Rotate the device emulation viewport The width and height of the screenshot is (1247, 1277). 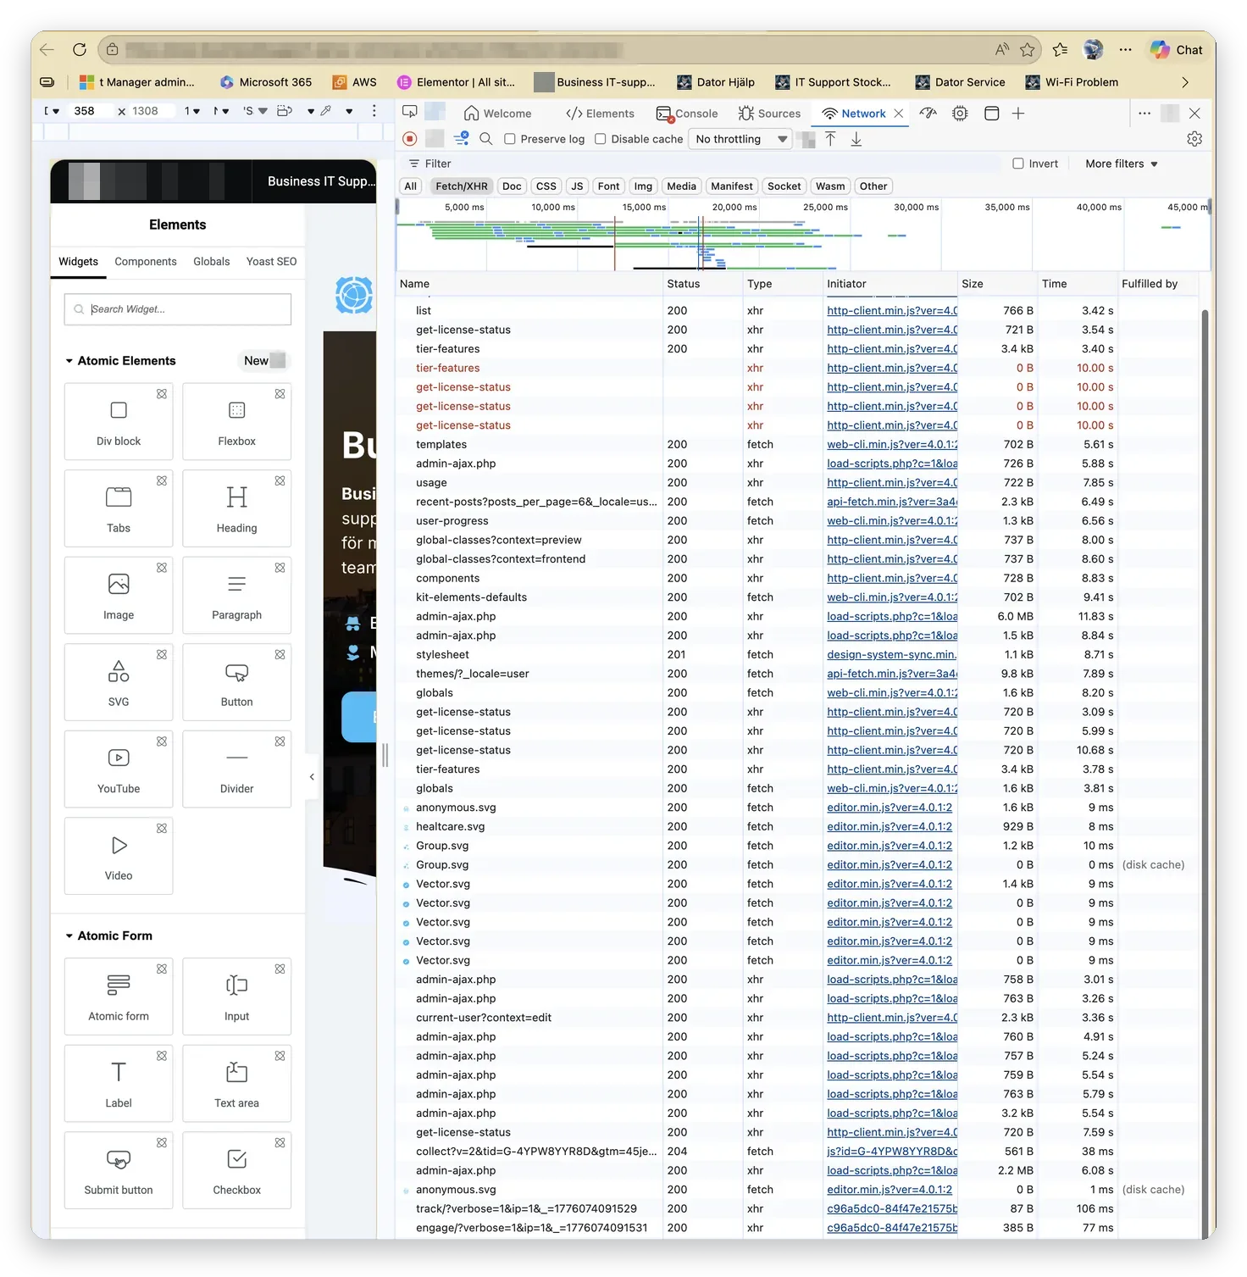pyautogui.click(x=285, y=111)
